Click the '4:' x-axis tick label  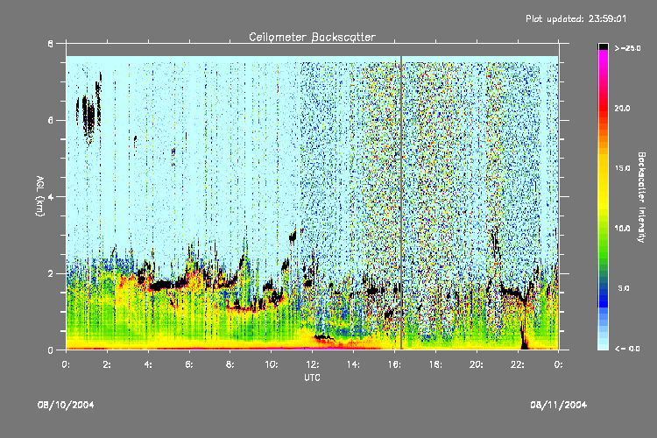pos(148,364)
